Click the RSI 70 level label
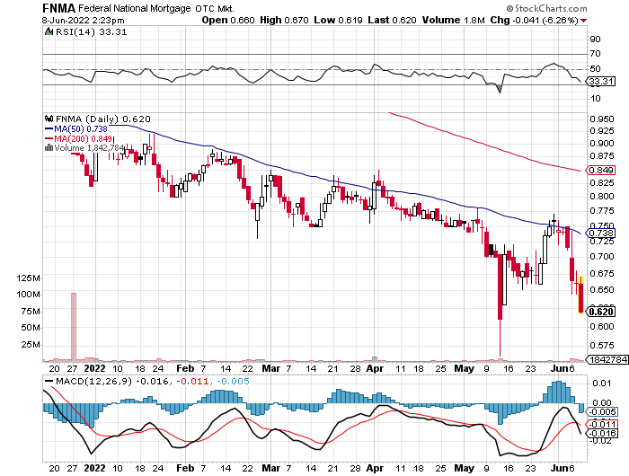 (x=595, y=53)
